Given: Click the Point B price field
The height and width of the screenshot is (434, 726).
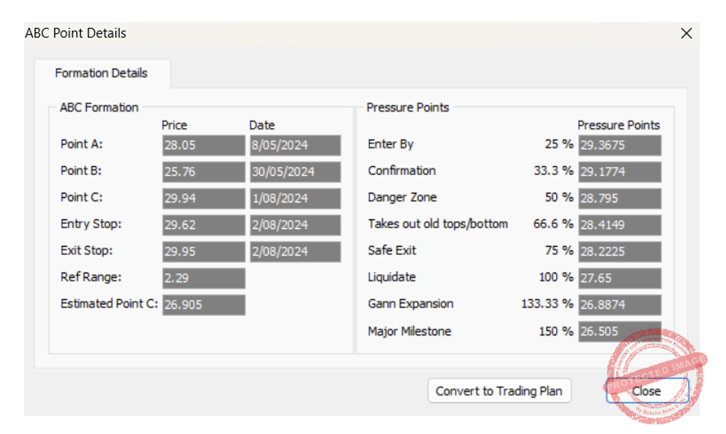Looking at the screenshot, I should pos(204,172).
